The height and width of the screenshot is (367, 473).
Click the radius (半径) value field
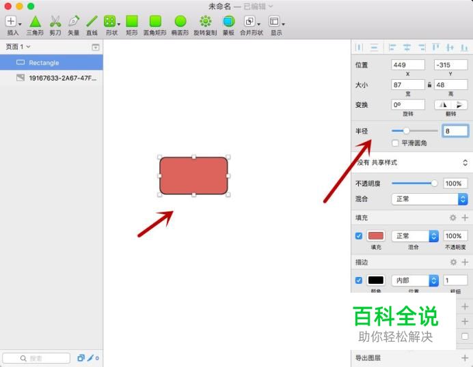pyautogui.click(x=455, y=131)
